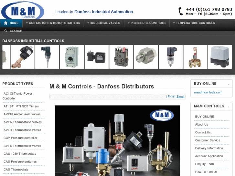Select the black solenoid coil thumbnail
This screenshot has height=176, width=235.
pyautogui.click(x=97, y=57)
